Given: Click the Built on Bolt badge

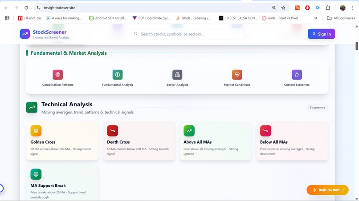Looking at the screenshot, I should point(328,190).
